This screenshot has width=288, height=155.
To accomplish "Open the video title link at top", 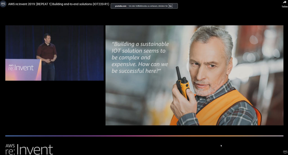I will click(x=58, y=4).
